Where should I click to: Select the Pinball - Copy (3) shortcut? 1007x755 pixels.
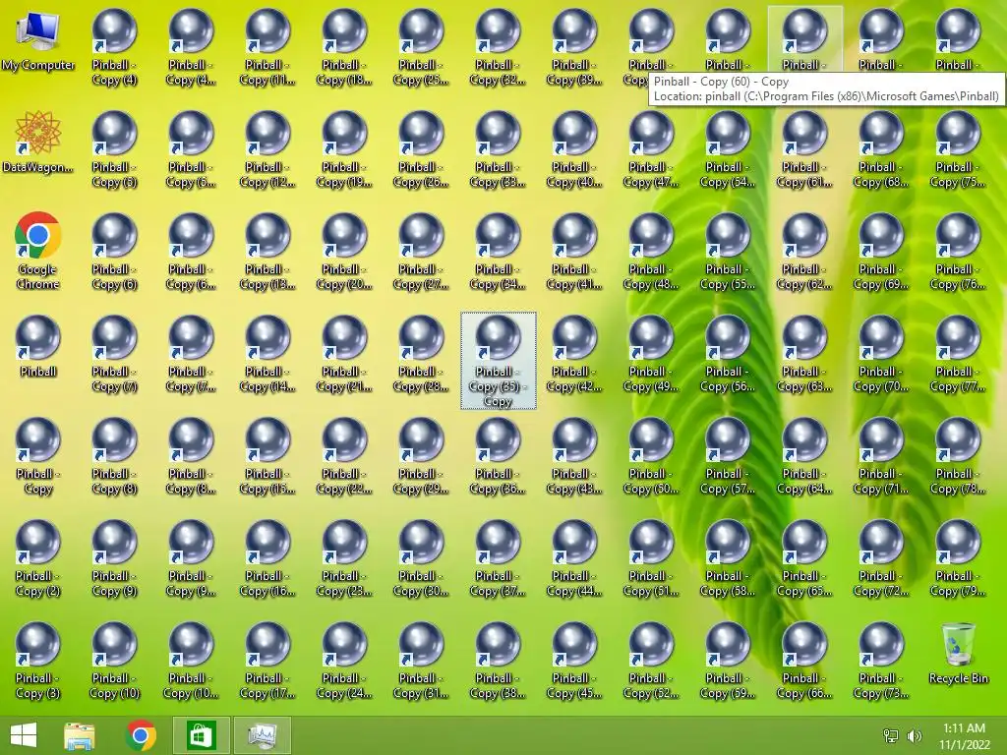coord(38,661)
